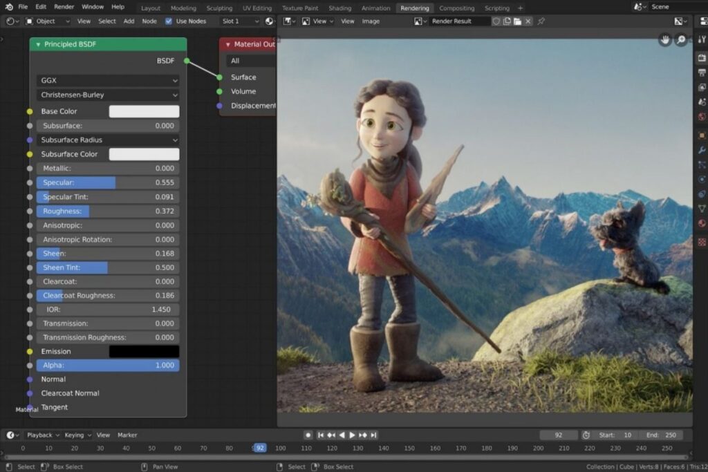Open the Tool properties tab
Screen dimensions: 708x472
[702, 39]
